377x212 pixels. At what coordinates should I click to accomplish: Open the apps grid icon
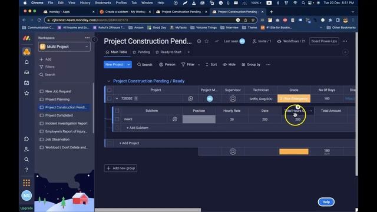(x=27, y=183)
